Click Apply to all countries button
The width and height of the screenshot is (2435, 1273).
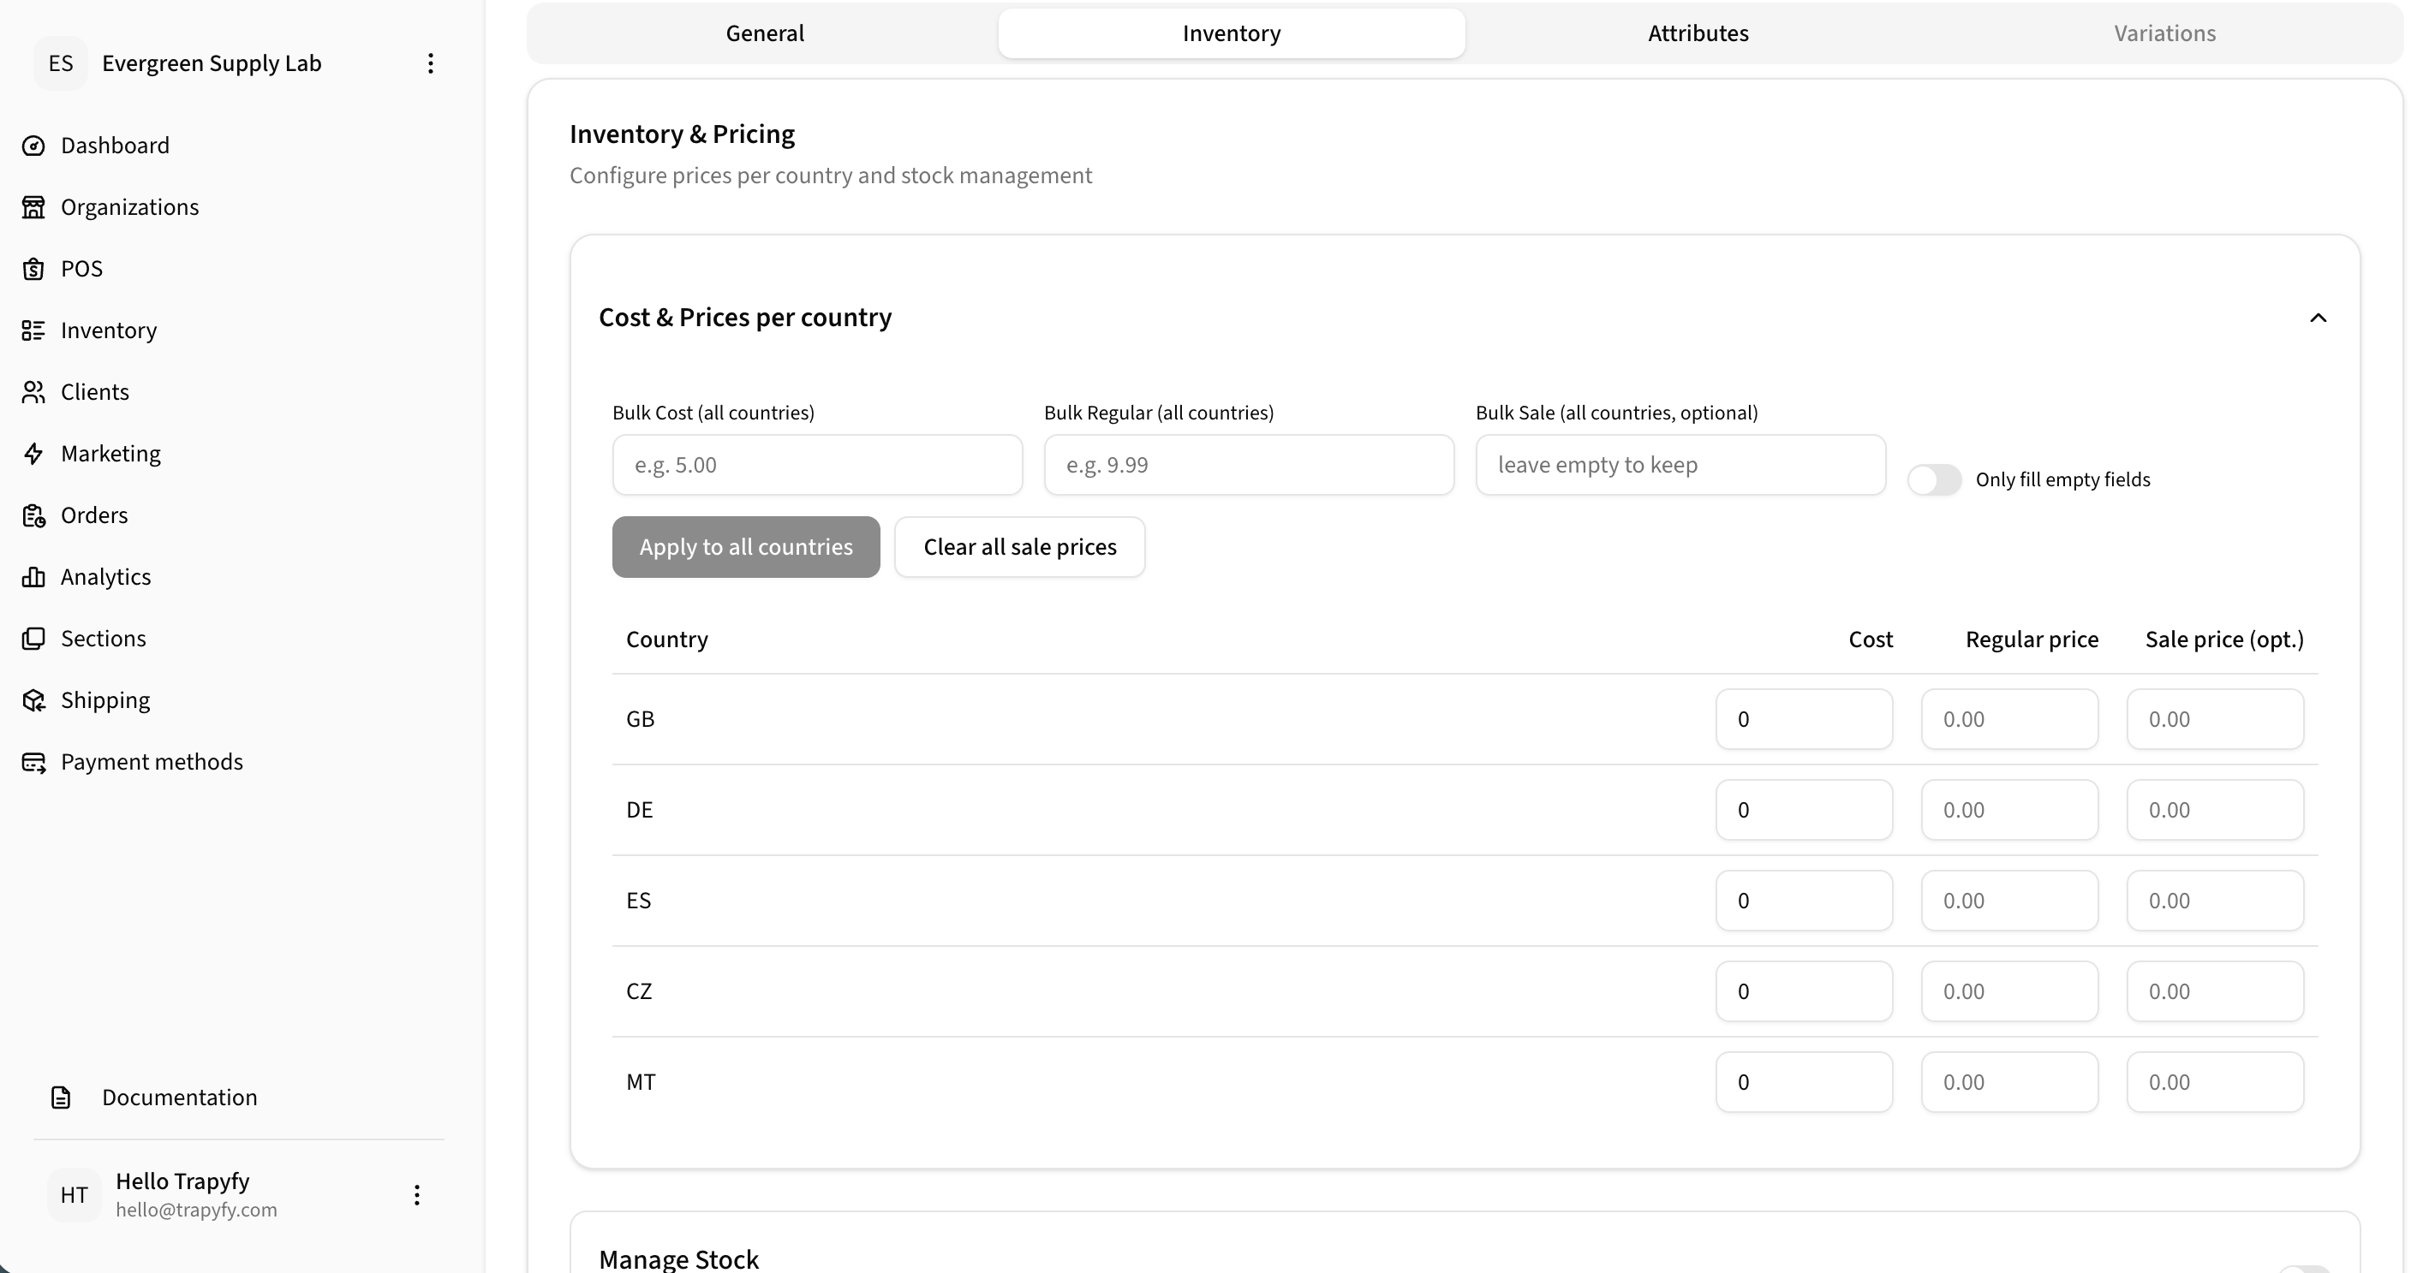click(x=746, y=547)
